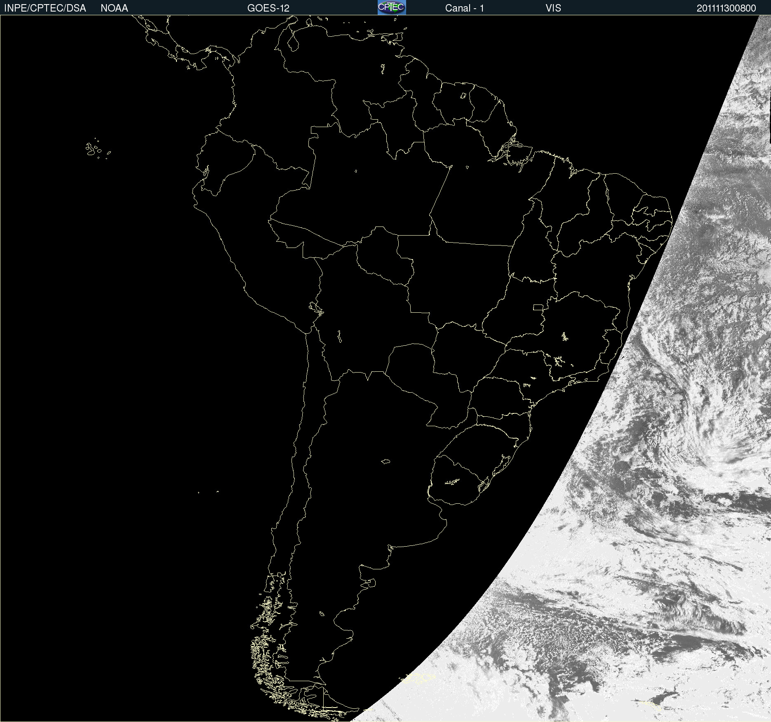This screenshot has width=771, height=722.
Task: Click the CPTEC logo in the header
Action: click(x=392, y=7)
